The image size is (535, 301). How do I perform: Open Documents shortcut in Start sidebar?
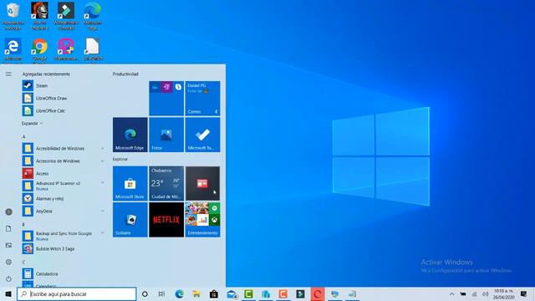pyautogui.click(x=8, y=228)
